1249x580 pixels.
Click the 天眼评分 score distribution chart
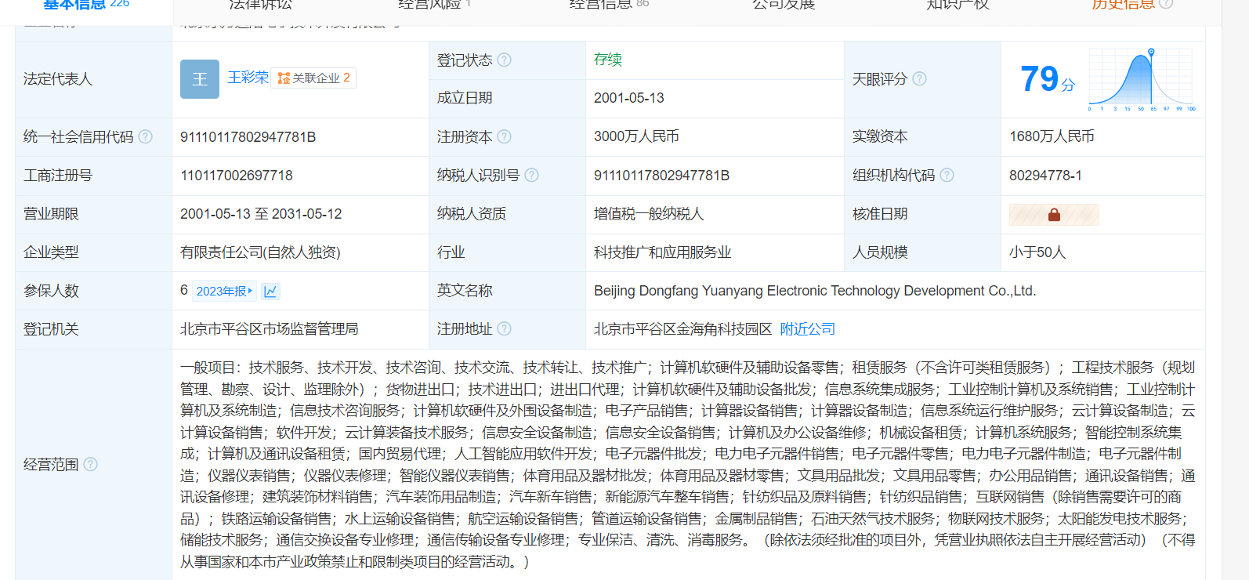1142,79
